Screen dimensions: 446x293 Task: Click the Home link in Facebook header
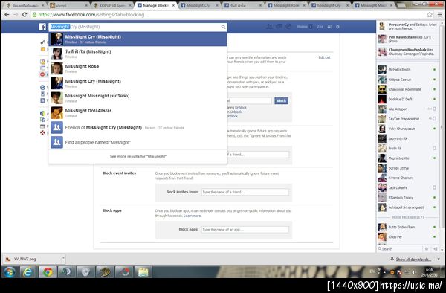[x=303, y=27]
